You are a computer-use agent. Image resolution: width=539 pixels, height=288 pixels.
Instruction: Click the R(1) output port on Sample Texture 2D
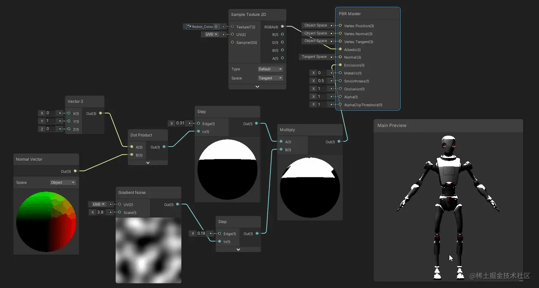tap(283, 34)
